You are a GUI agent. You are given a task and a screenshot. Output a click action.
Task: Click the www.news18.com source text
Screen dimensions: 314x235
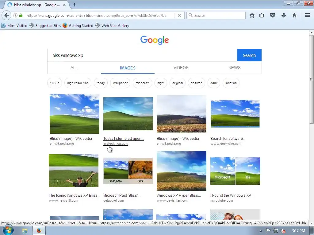(x=63, y=200)
